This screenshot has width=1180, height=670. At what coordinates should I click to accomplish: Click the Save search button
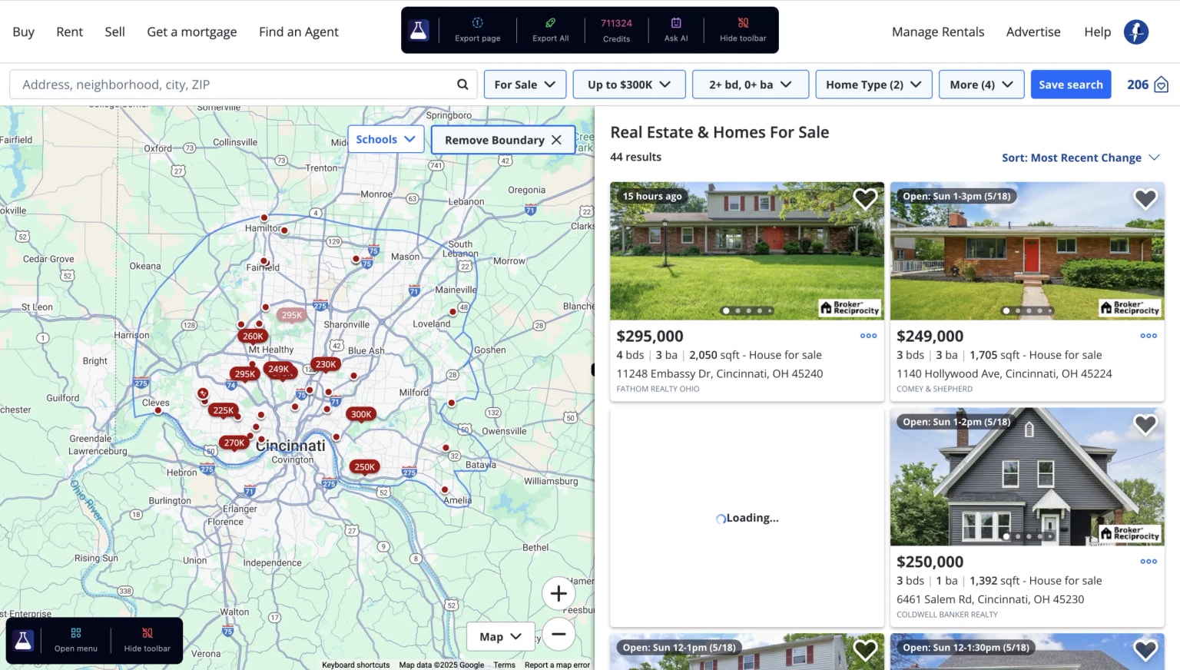1070,85
